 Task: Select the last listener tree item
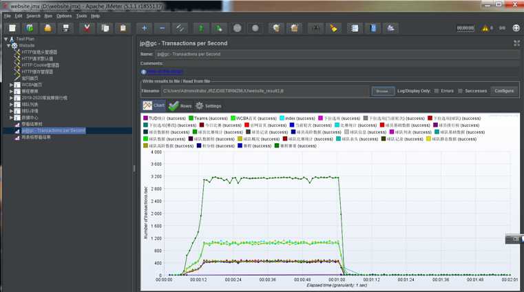tap(36, 137)
